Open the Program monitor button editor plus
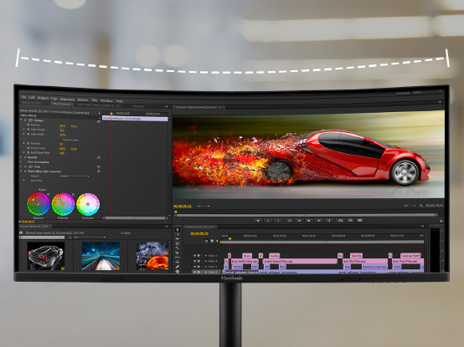Screen dimensions: 464x347 point(441,221)
